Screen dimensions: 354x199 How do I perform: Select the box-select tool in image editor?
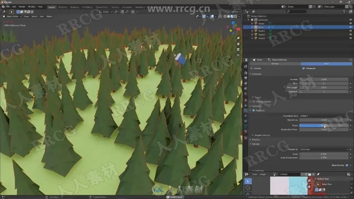pyautogui.click(x=248, y=181)
